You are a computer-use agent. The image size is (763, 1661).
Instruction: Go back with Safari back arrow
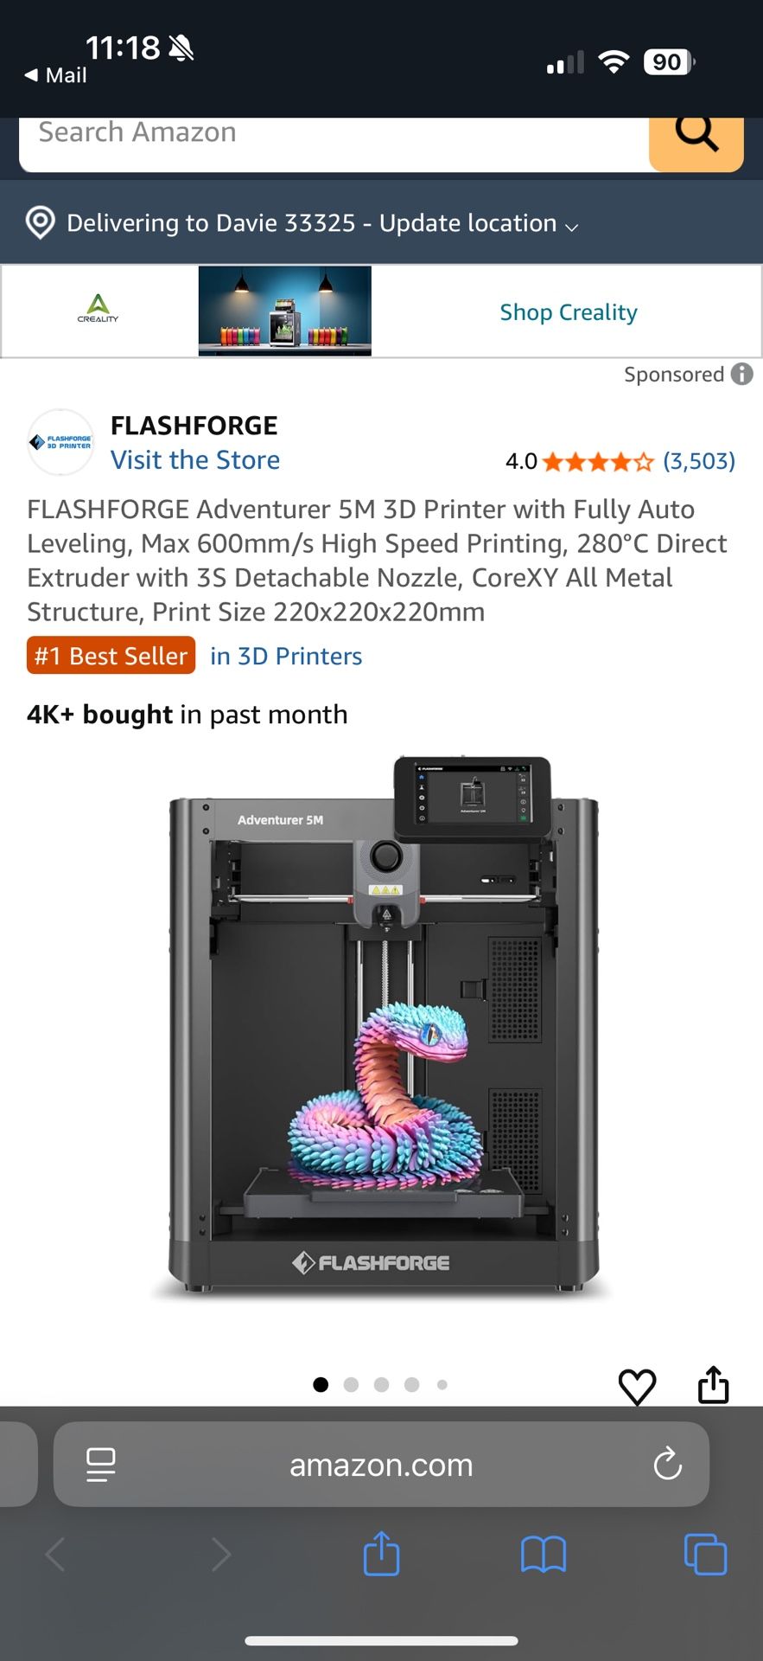click(55, 1555)
